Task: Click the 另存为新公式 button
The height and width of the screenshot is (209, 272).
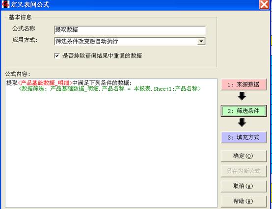Action: tap(244, 171)
